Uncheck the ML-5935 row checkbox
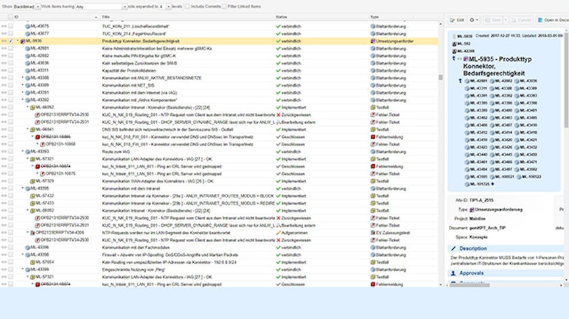The width and height of the screenshot is (569, 319). tap(11, 41)
